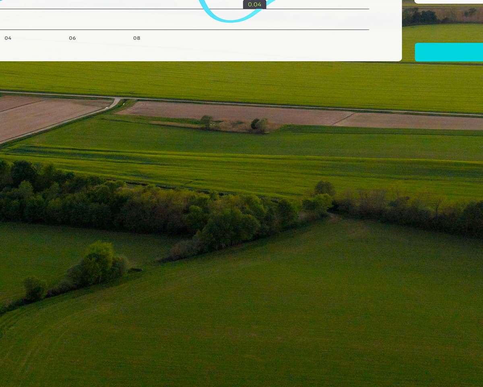This screenshot has height=387, width=483.
Task: Click the cyan button beside the chart
Action: 449,52
